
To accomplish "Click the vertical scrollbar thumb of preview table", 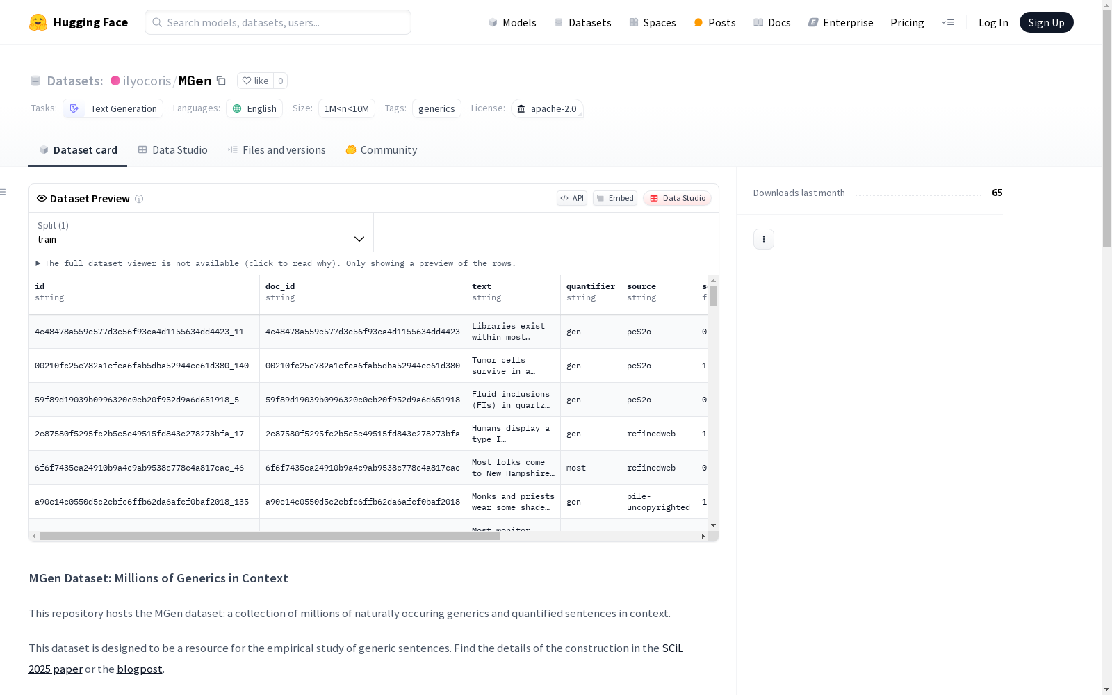I will coord(713,295).
